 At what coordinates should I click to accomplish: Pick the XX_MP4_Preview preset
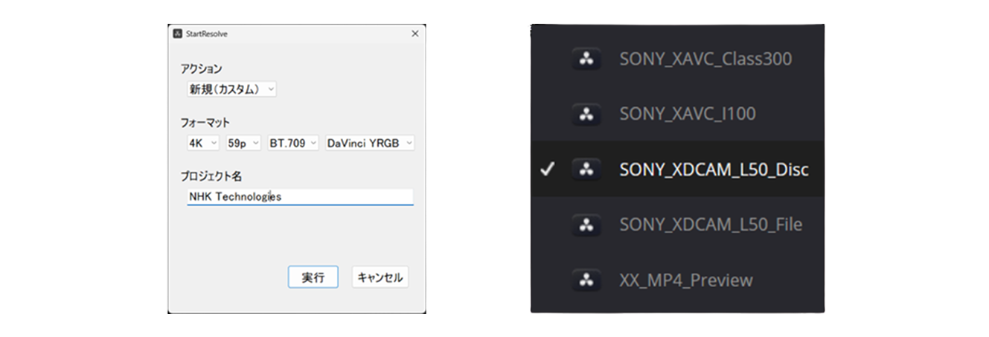pos(685,280)
